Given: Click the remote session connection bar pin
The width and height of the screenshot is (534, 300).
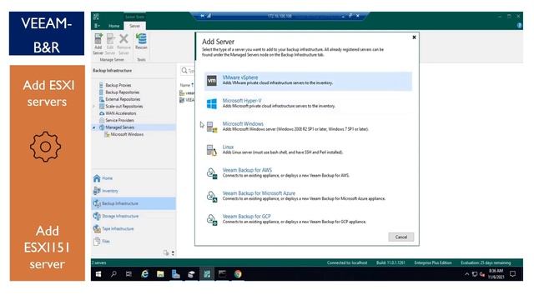Looking at the screenshot, I should [x=202, y=16].
